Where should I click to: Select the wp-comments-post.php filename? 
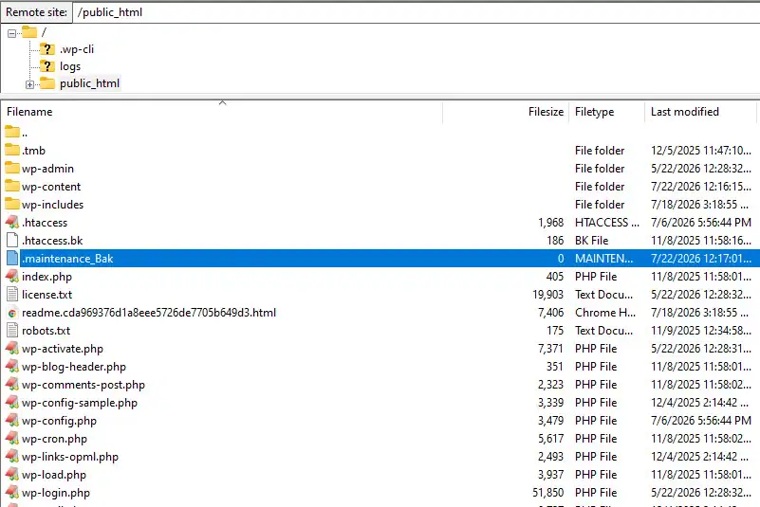click(83, 385)
